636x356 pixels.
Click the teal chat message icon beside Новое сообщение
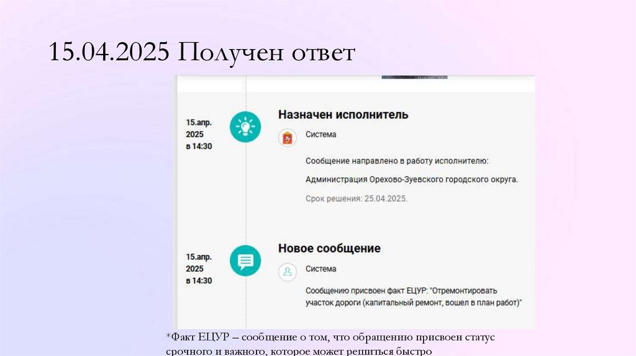(245, 261)
